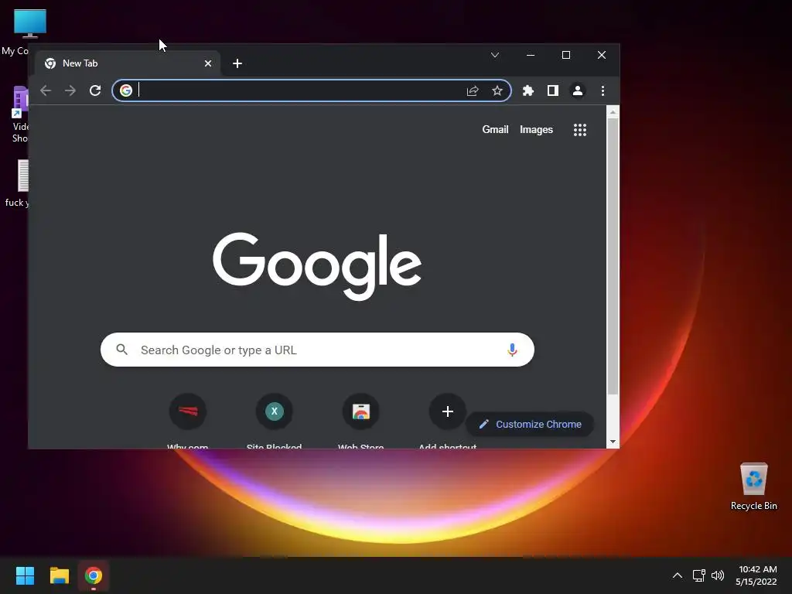
Task: Click the forward navigation arrow
Action: [70, 91]
